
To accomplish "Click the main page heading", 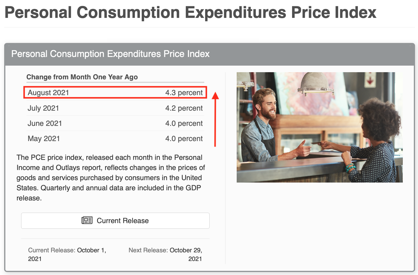I will (191, 13).
